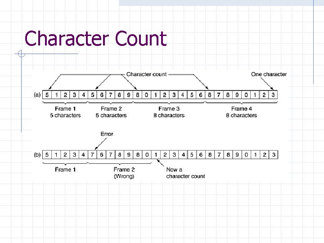Click the 'Frame 4 8 characters' caption
Screen dimensions: 324x243
tap(241, 112)
